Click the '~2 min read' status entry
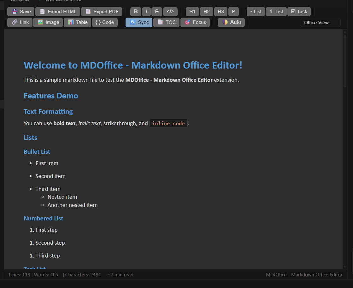The image size is (353, 288). (x=120, y=275)
